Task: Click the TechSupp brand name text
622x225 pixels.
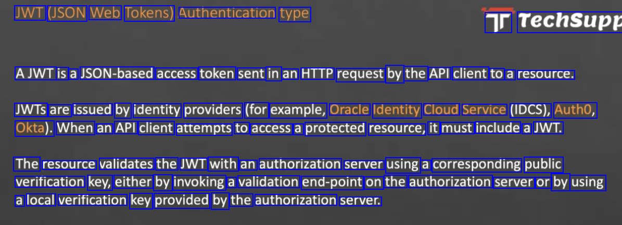Action: click(569, 22)
